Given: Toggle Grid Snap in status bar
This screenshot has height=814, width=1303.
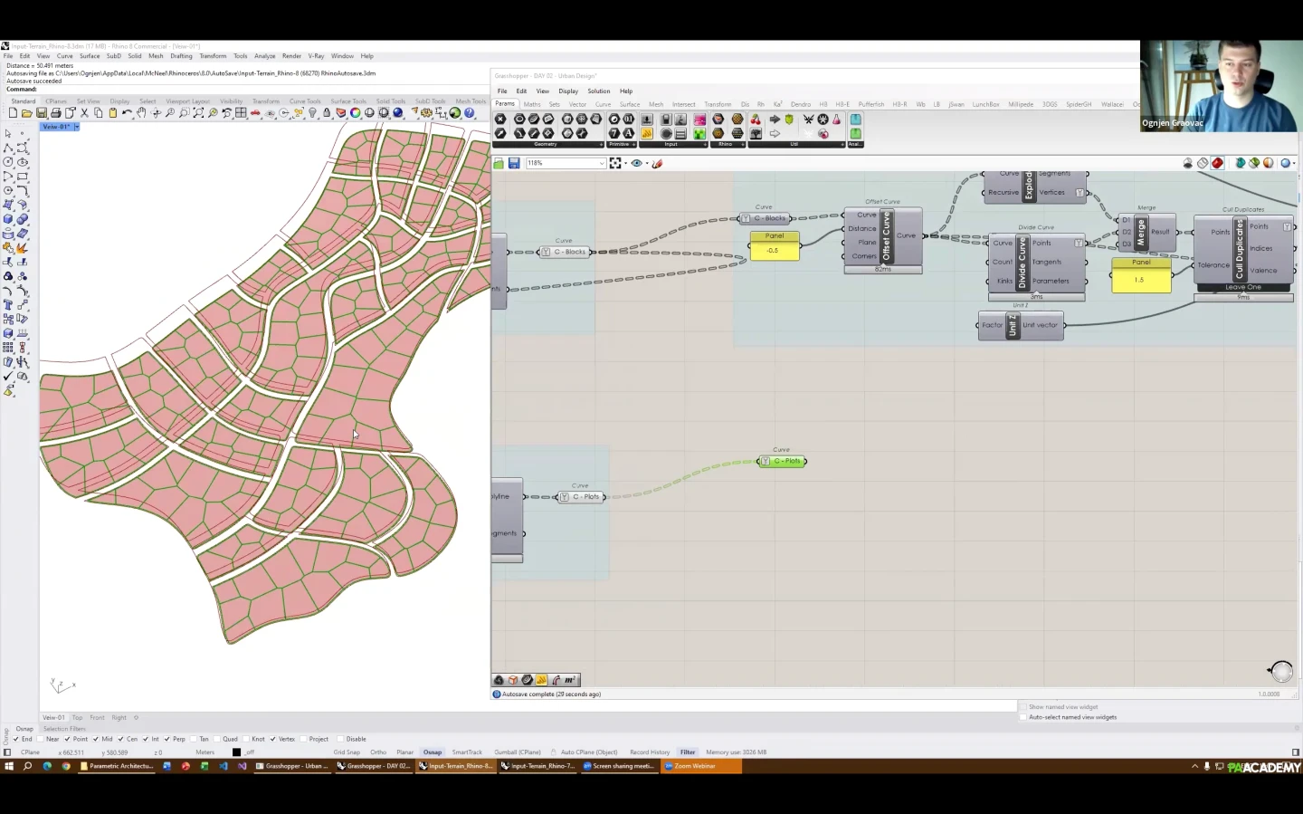Looking at the screenshot, I should pos(347,752).
